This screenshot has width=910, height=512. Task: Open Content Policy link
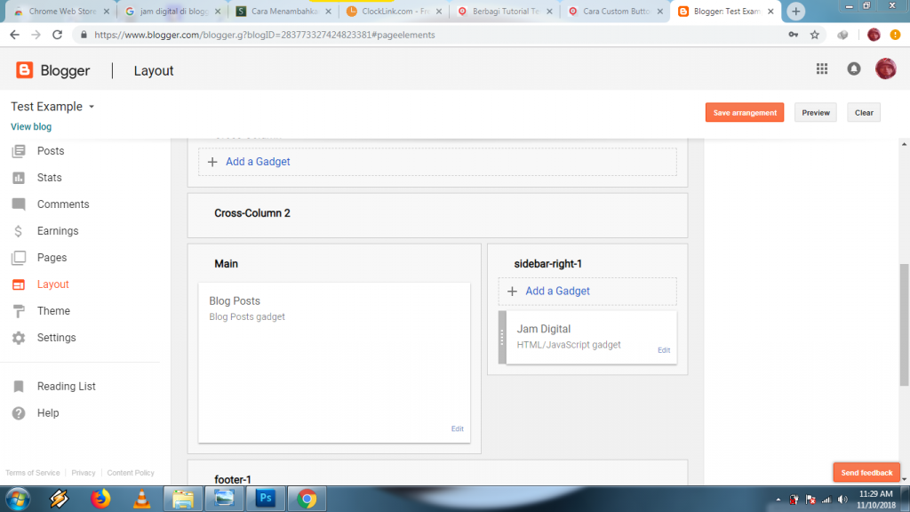pyautogui.click(x=131, y=473)
